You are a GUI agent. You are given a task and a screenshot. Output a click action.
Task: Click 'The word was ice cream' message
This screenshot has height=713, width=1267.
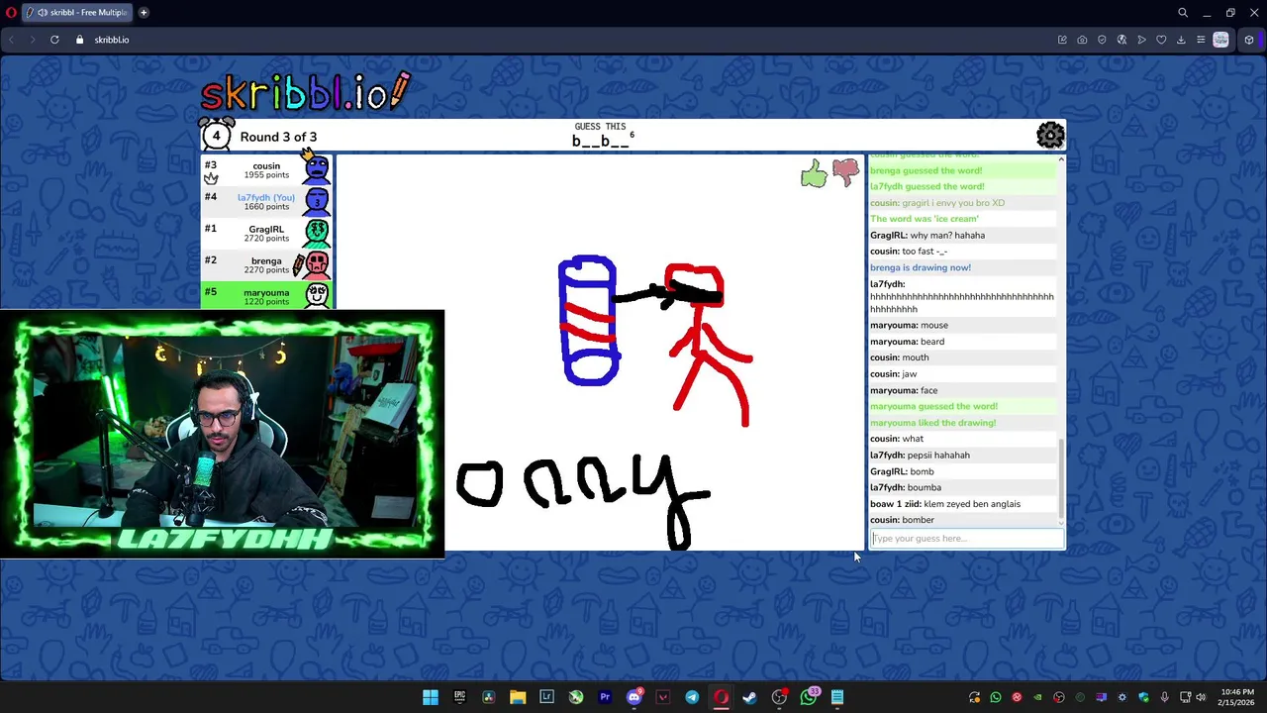pyautogui.click(x=925, y=219)
